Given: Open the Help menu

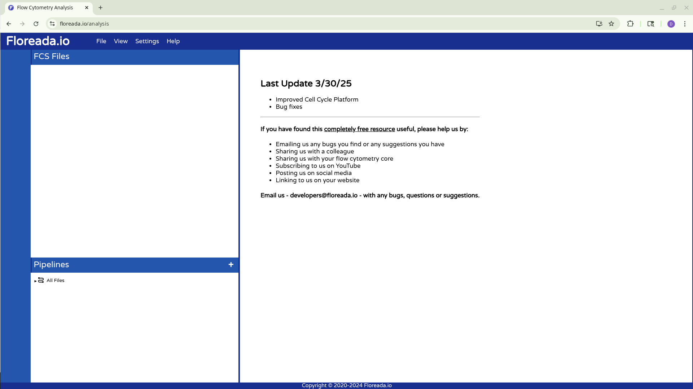Looking at the screenshot, I should [173, 41].
